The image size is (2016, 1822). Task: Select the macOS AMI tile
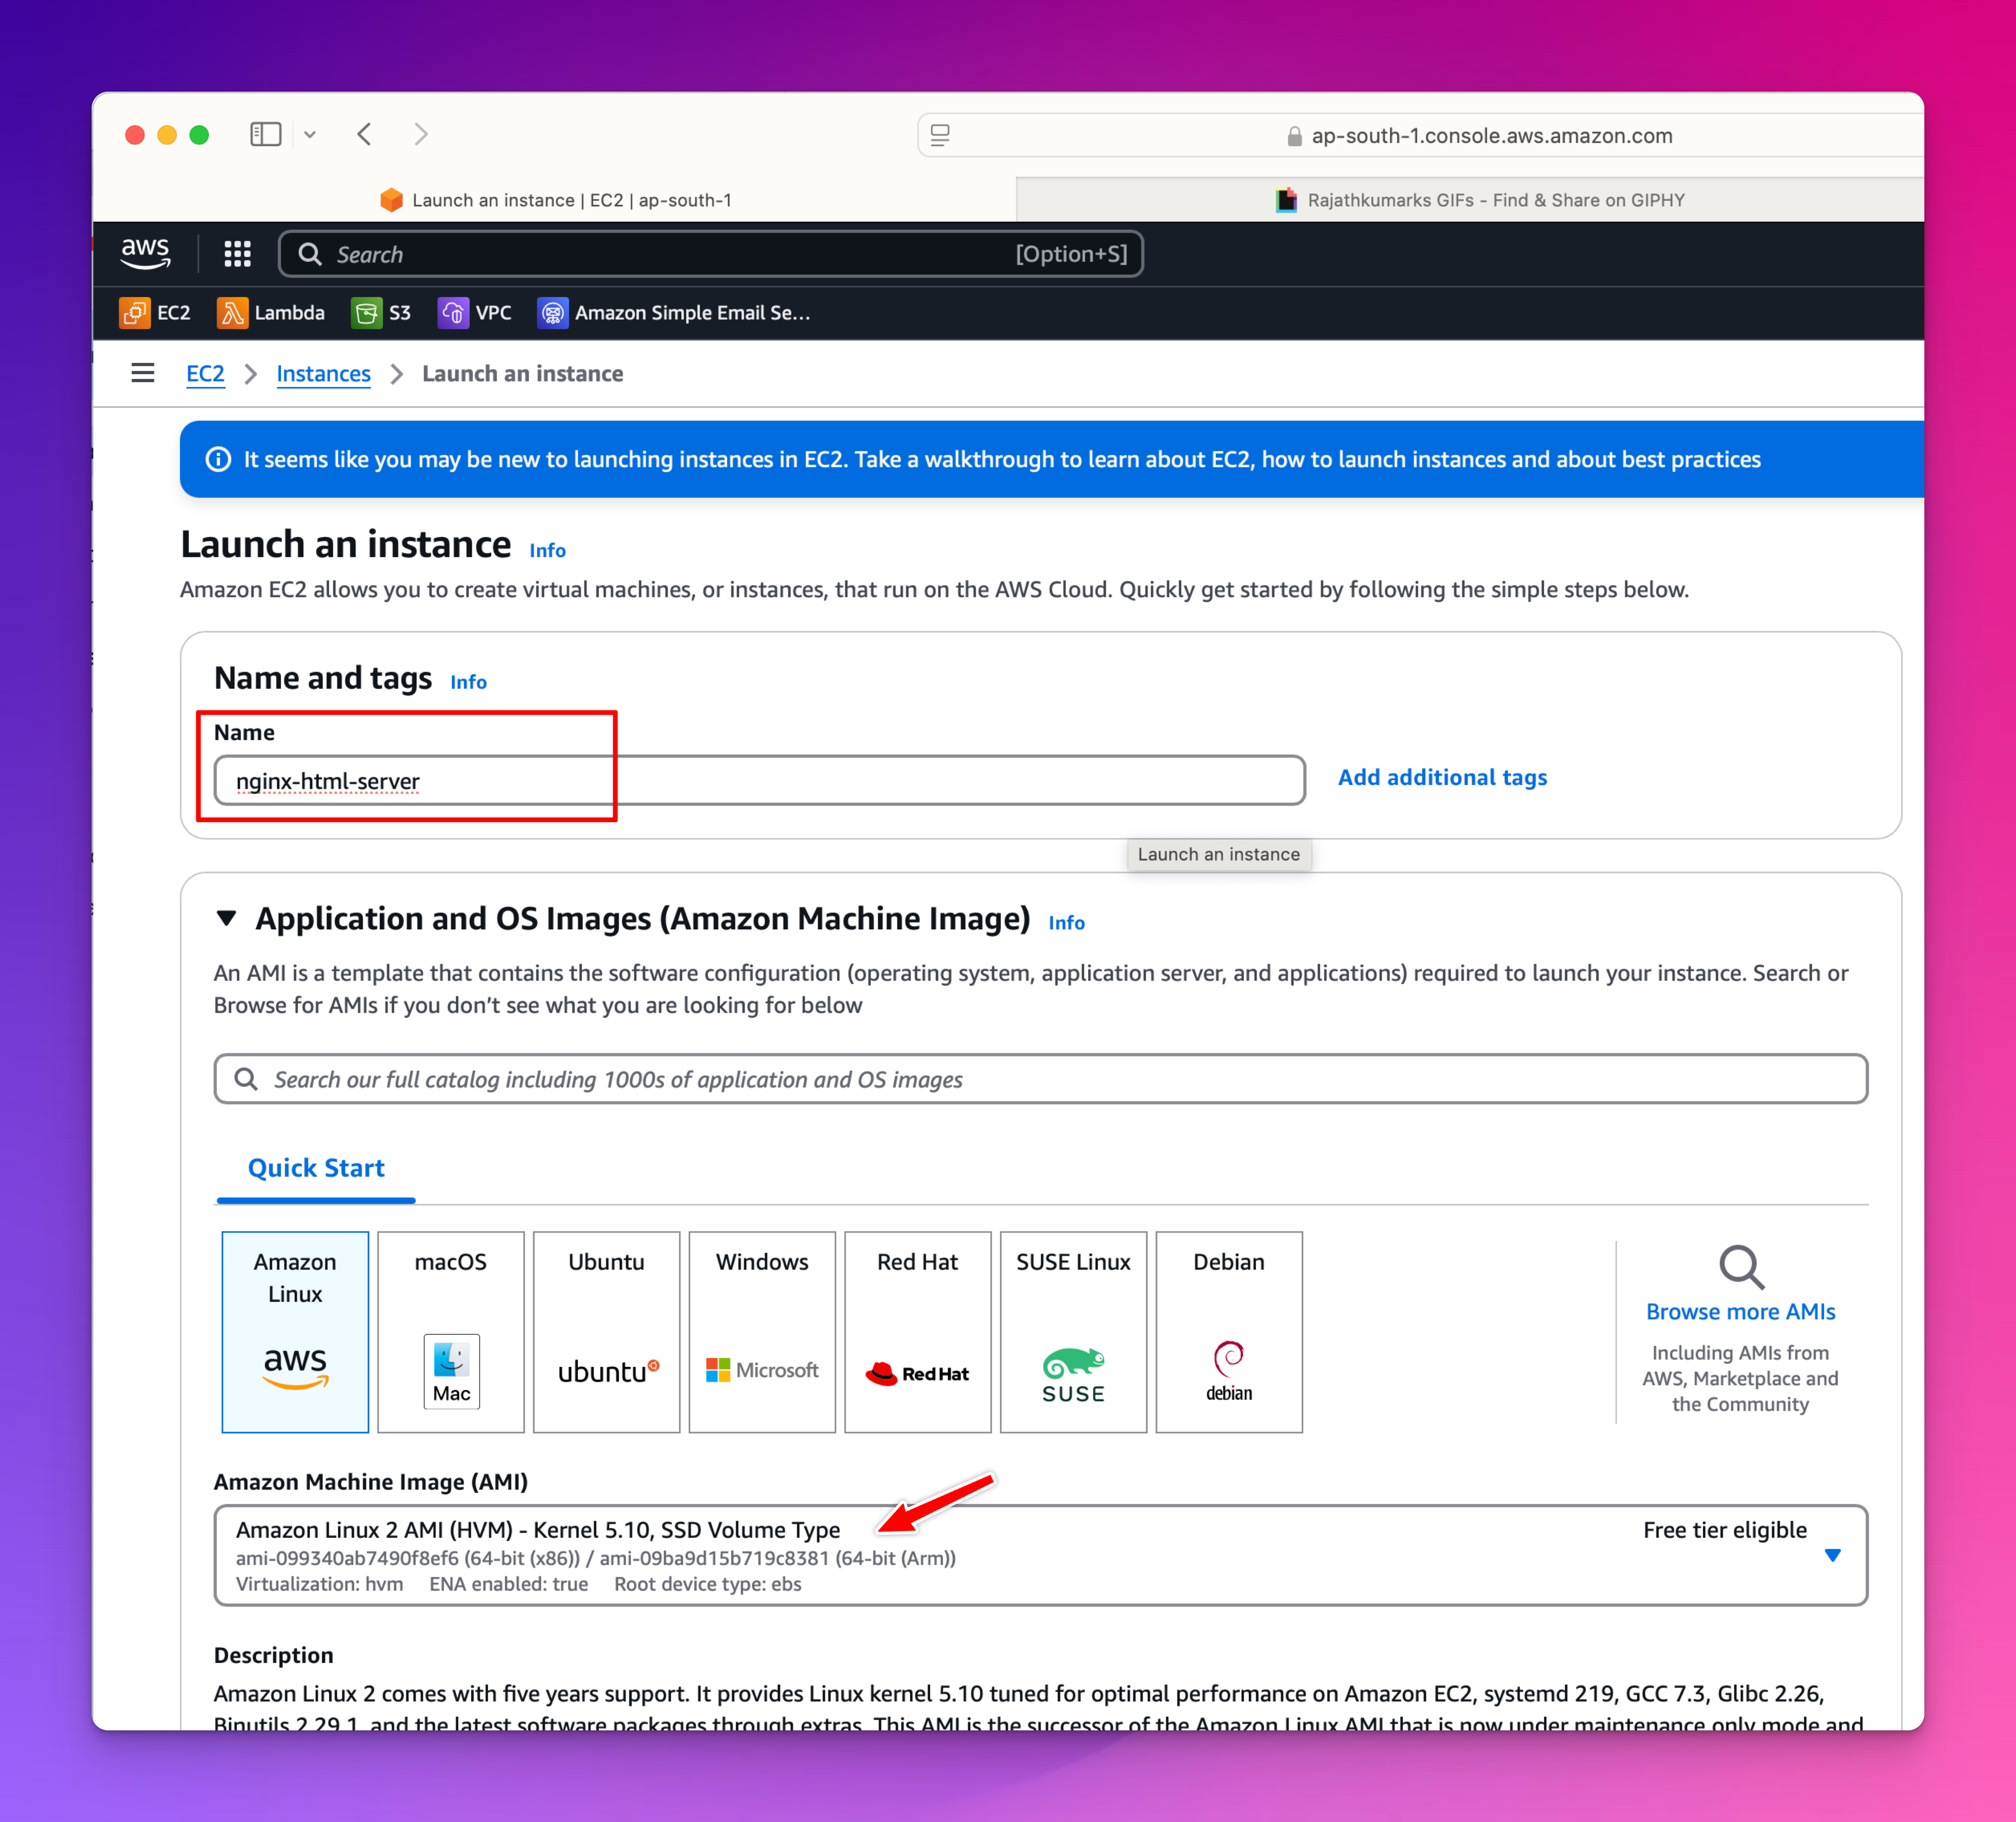click(x=451, y=1332)
